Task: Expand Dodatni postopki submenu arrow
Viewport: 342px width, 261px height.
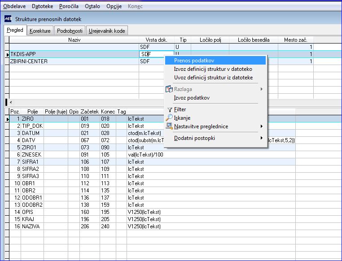Action: [x=261, y=138]
